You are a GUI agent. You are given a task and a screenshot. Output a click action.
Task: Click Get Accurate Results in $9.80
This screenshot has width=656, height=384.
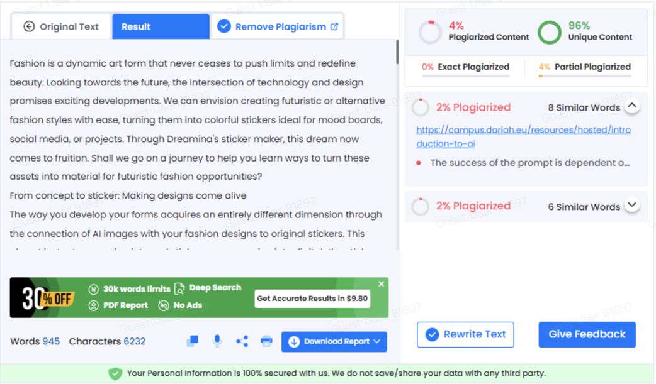312,299
